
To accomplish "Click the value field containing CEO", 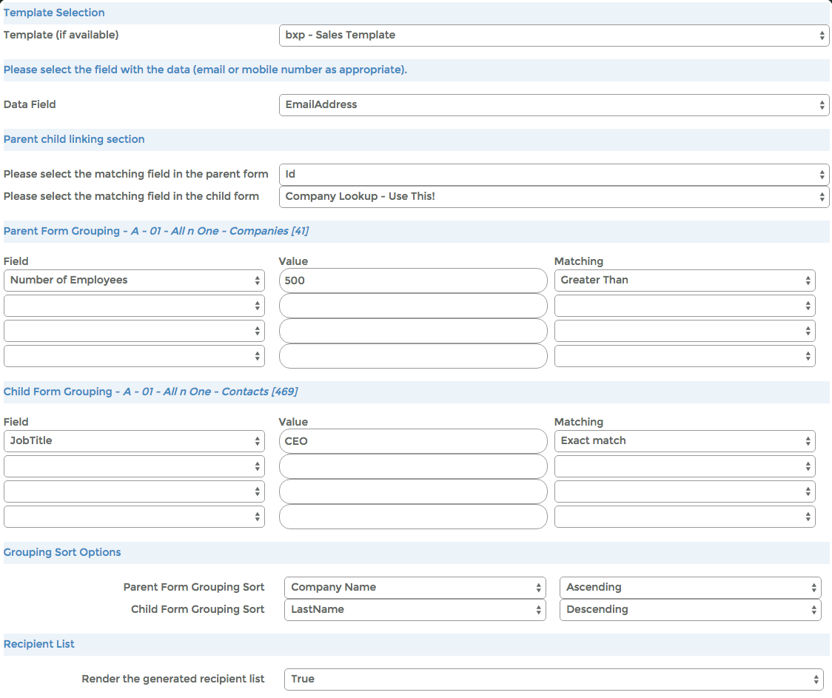I will pyautogui.click(x=413, y=441).
